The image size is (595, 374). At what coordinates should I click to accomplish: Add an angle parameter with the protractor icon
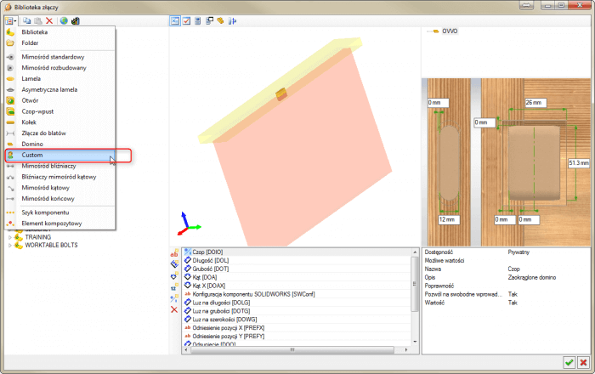pos(174,275)
